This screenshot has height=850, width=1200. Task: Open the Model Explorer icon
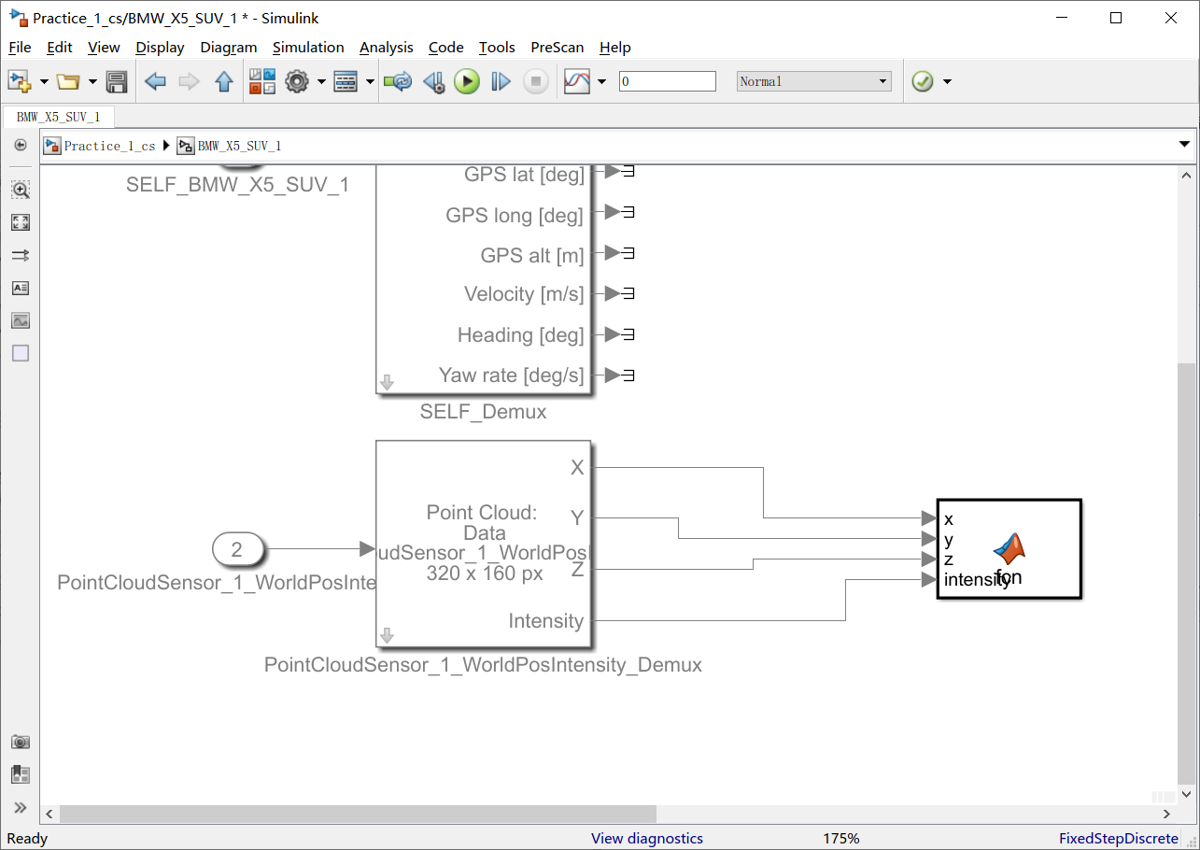point(346,81)
